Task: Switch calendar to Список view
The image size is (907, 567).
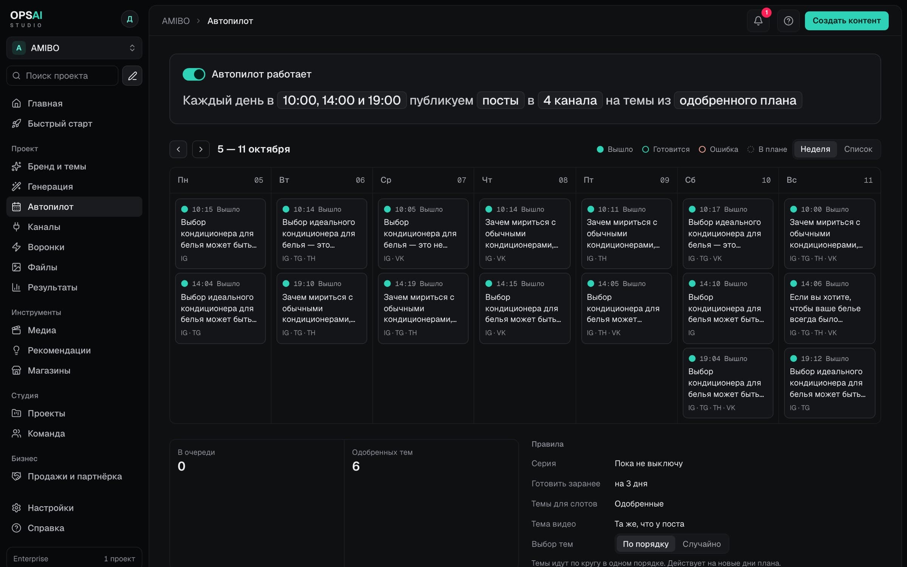Action: [858, 149]
